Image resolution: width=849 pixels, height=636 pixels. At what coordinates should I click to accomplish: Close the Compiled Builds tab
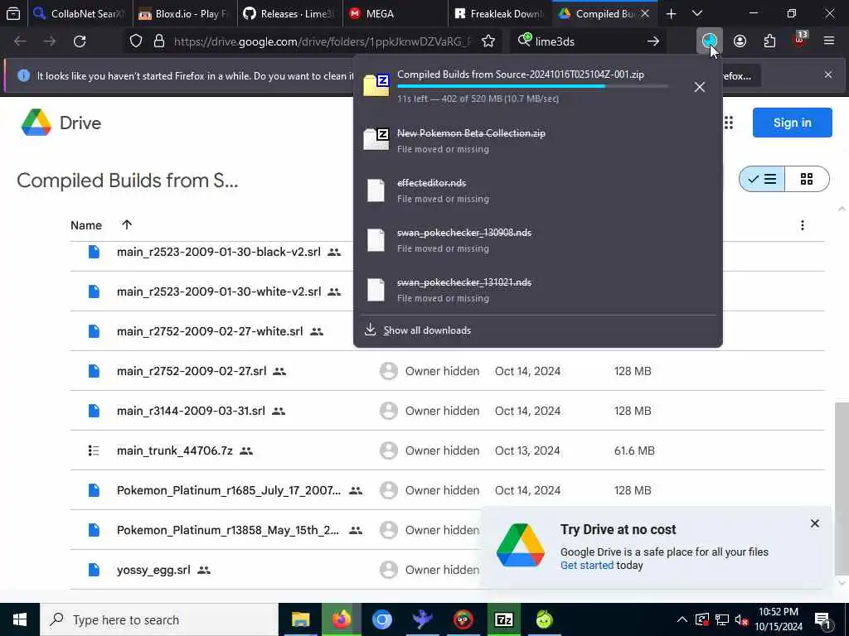click(645, 13)
